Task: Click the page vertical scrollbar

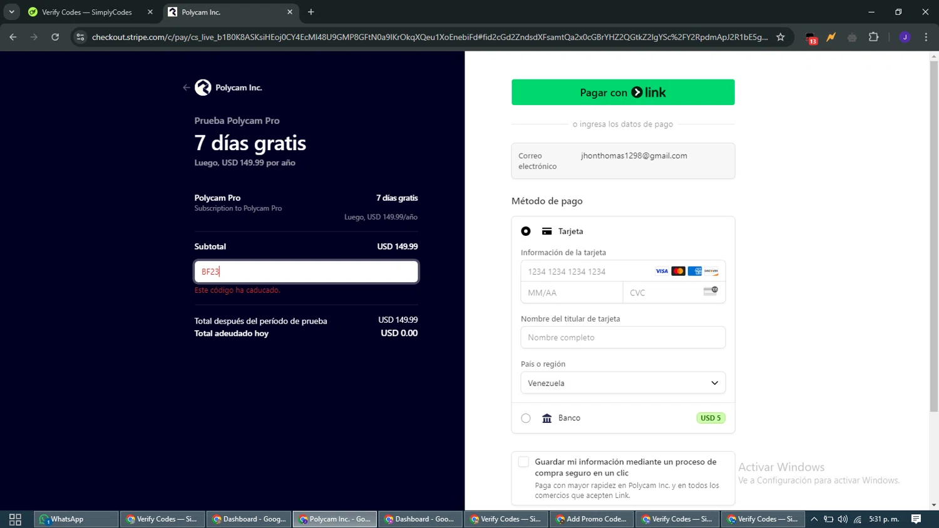Action: (x=934, y=236)
